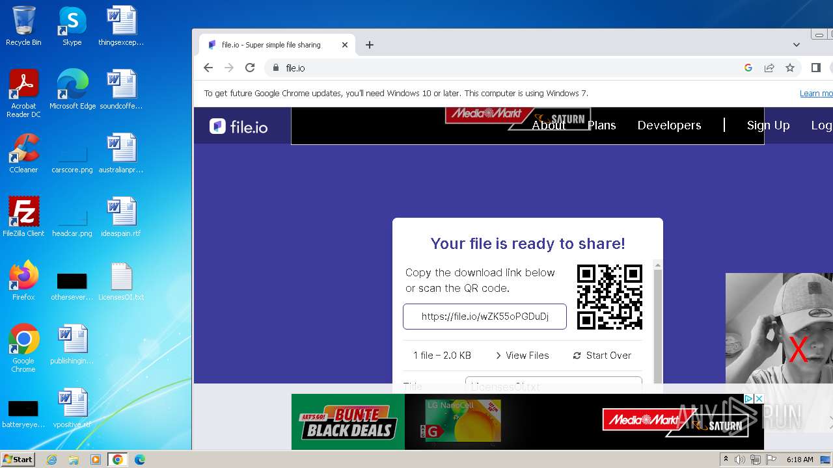Click network tray icon
The height and width of the screenshot is (468, 833).
coord(756,460)
